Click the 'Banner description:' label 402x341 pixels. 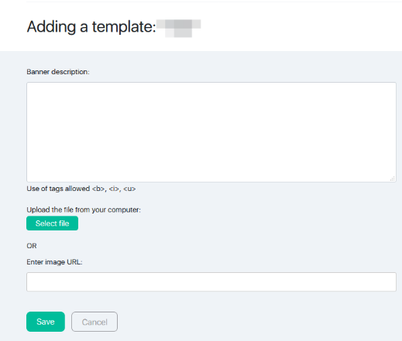point(58,72)
